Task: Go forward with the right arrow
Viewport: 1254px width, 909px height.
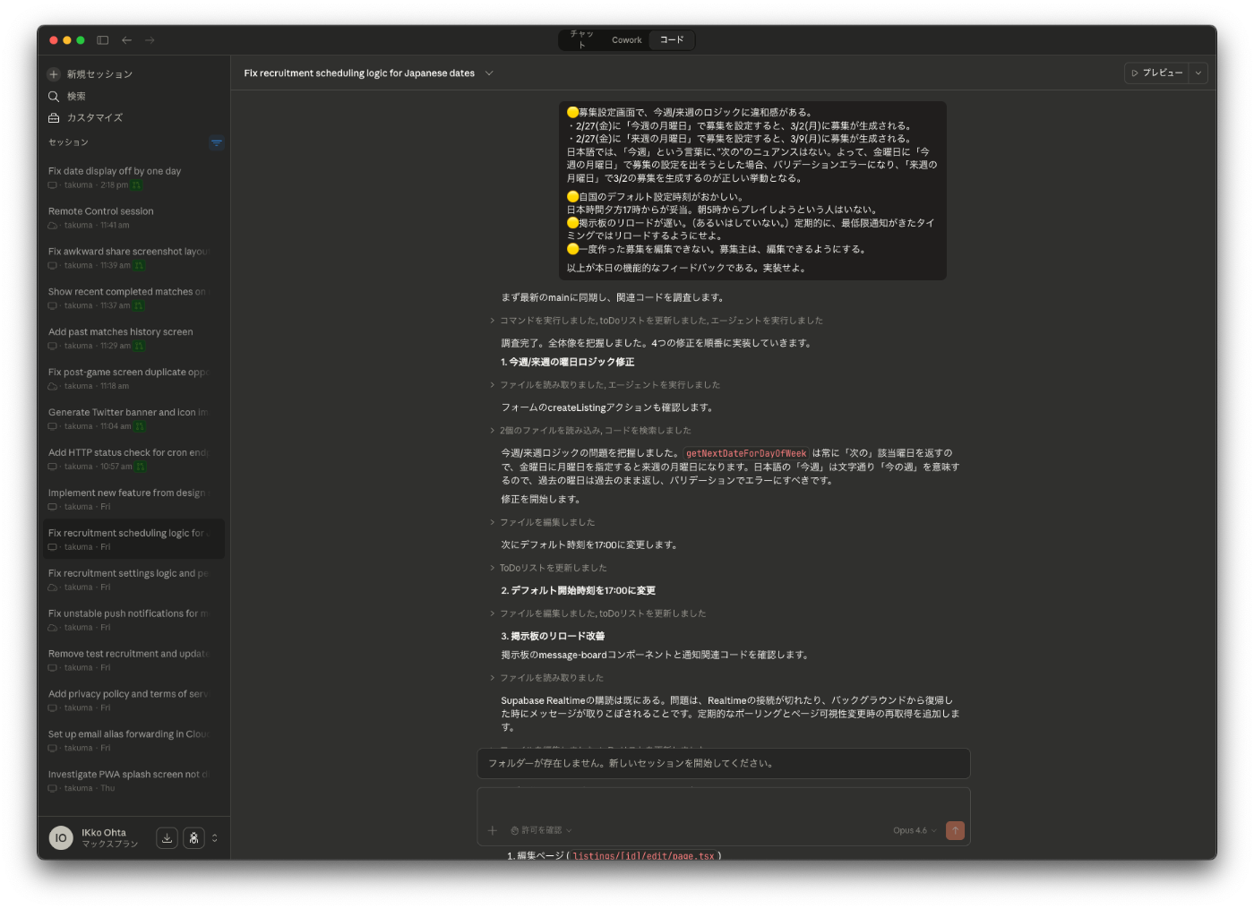Action: pyautogui.click(x=150, y=40)
